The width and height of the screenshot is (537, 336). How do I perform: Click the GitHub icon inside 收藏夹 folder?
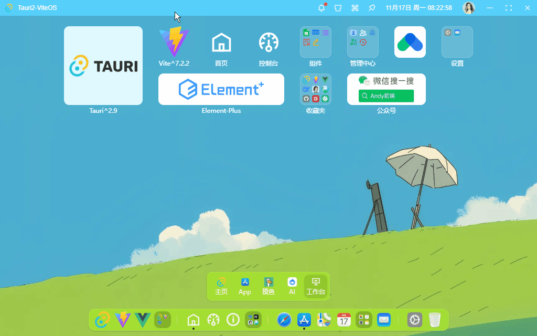(x=306, y=99)
